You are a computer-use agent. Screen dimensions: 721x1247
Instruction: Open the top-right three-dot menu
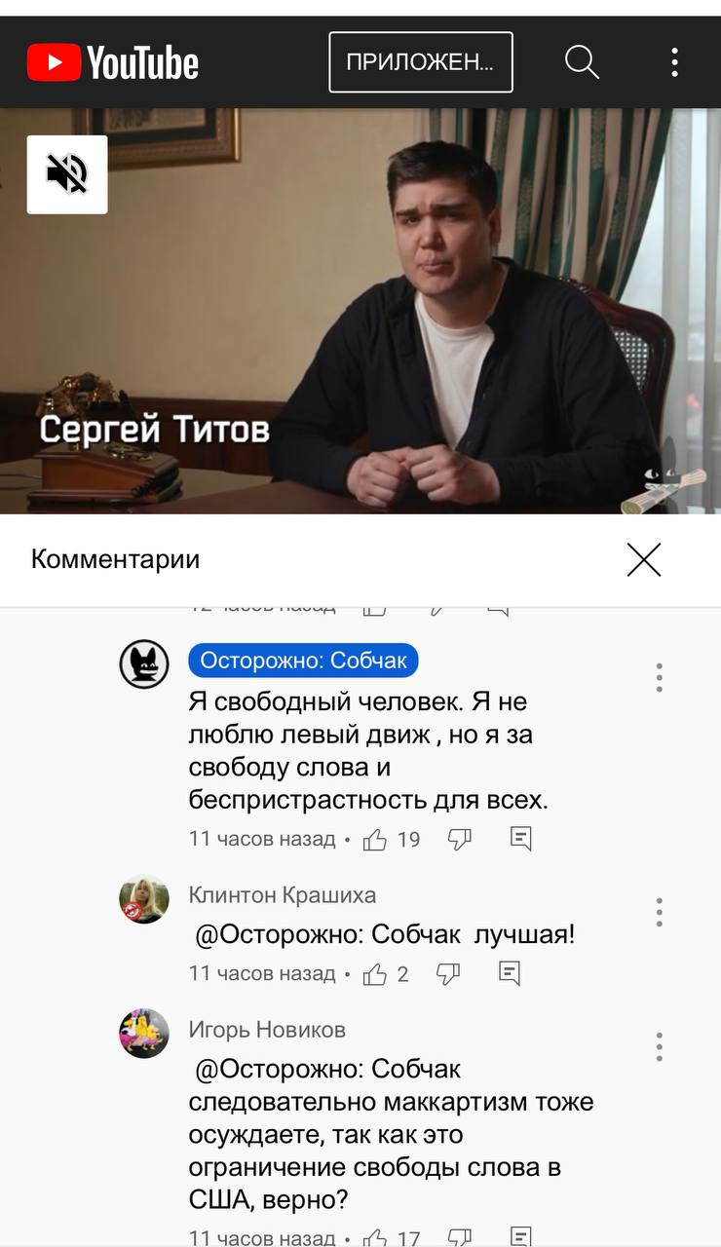coord(674,62)
